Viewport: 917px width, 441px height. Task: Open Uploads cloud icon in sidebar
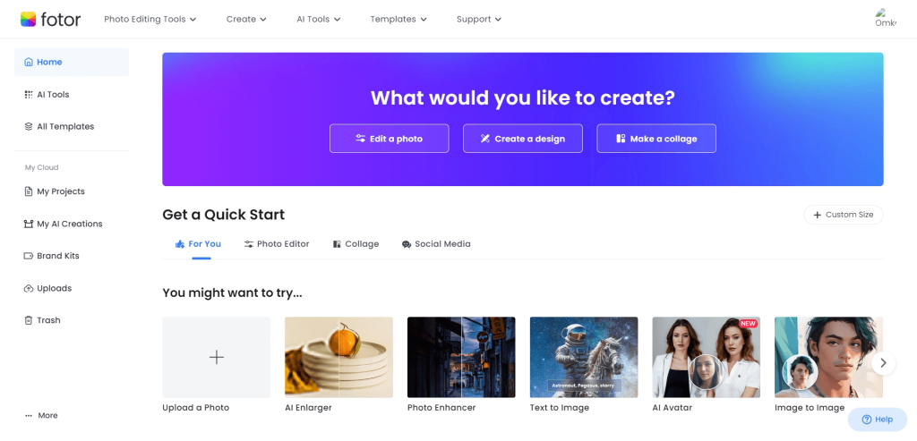29,289
